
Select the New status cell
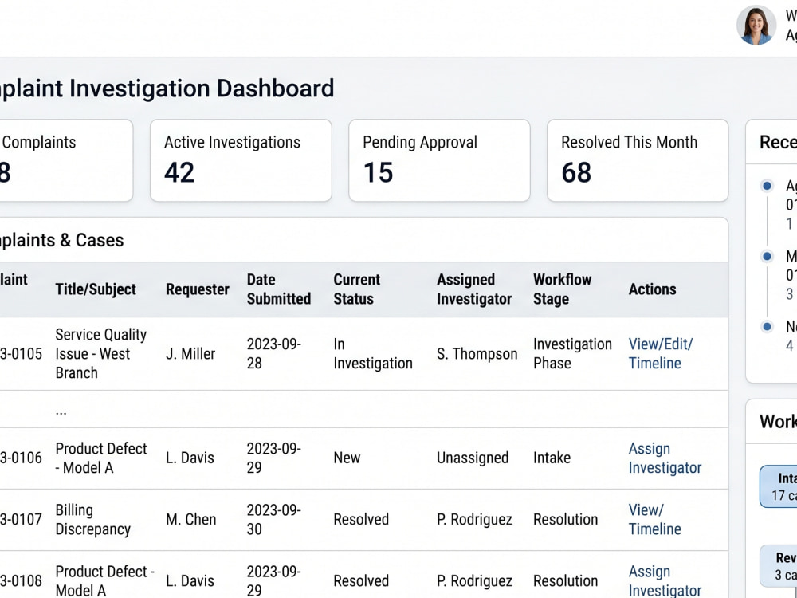347,458
